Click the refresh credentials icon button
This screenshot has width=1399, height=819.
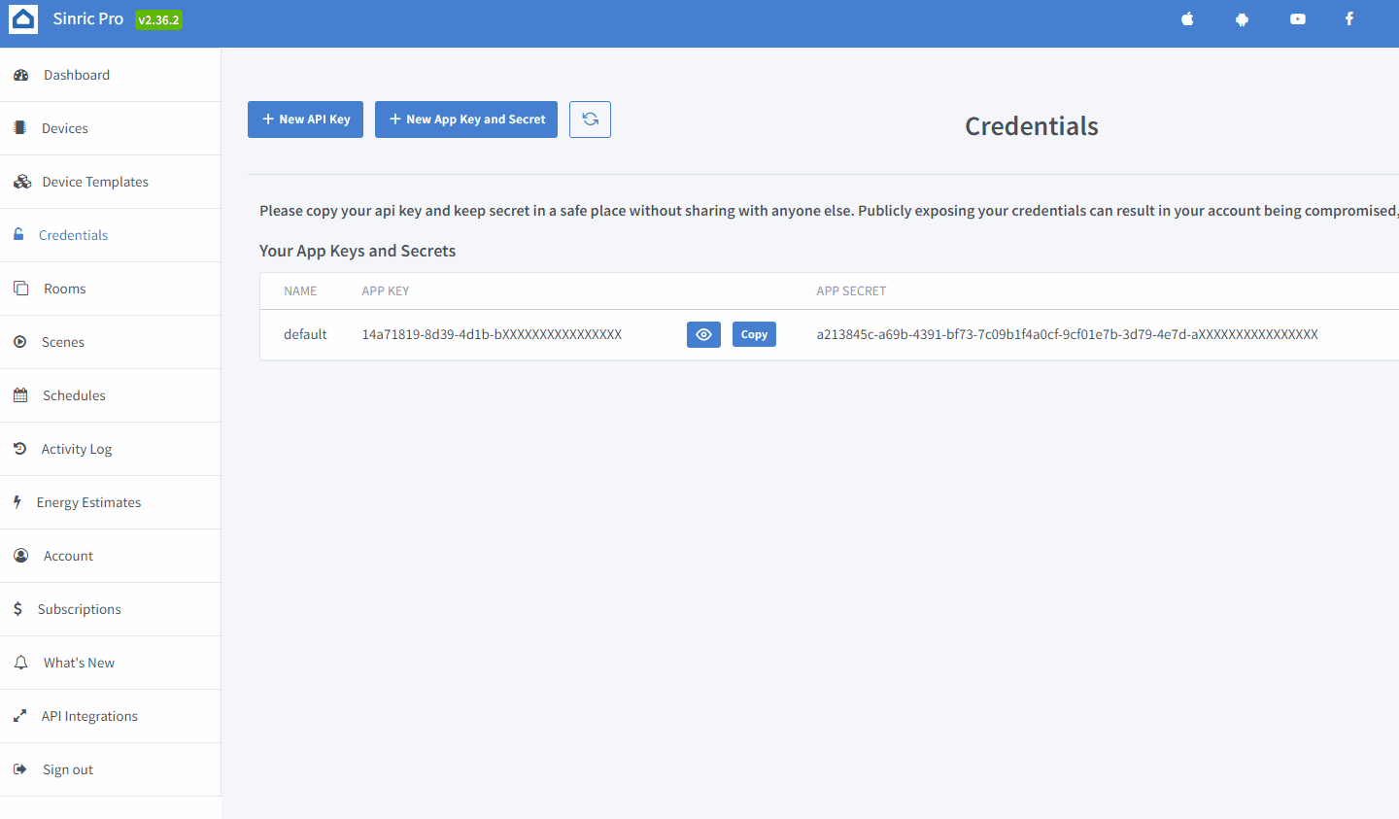pyautogui.click(x=590, y=119)
